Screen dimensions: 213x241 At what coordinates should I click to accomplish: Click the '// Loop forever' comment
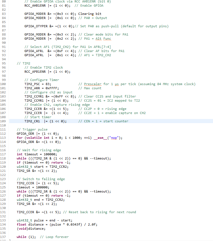tap(54, 237)
